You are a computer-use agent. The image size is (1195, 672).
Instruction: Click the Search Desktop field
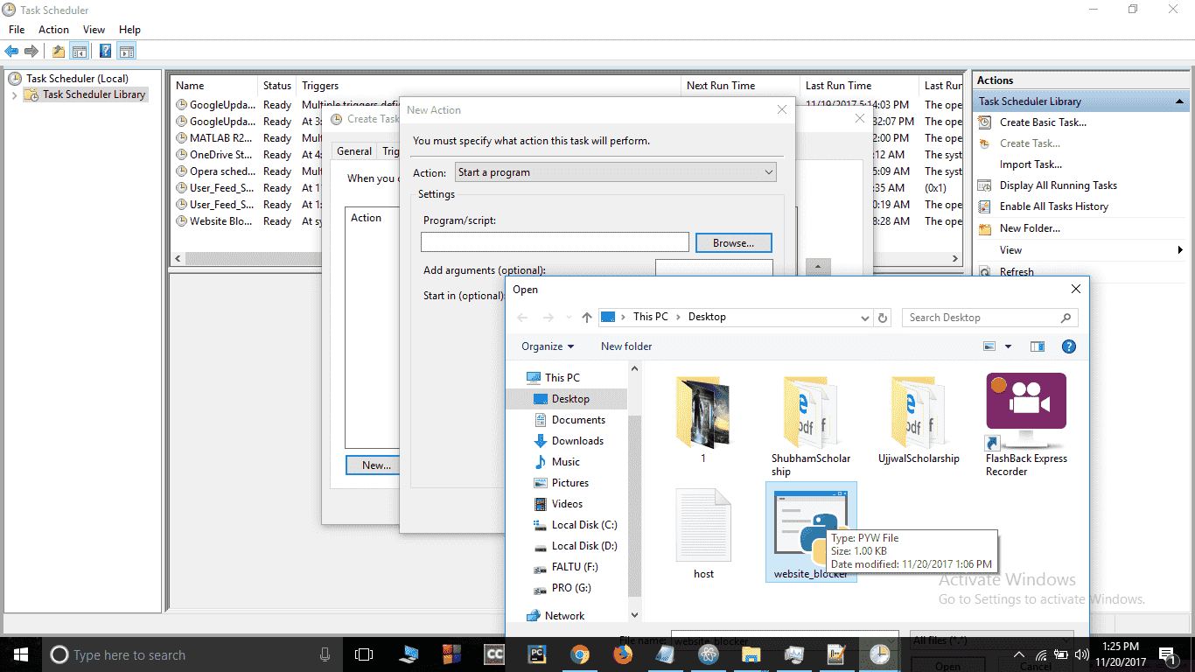[989, 318]
